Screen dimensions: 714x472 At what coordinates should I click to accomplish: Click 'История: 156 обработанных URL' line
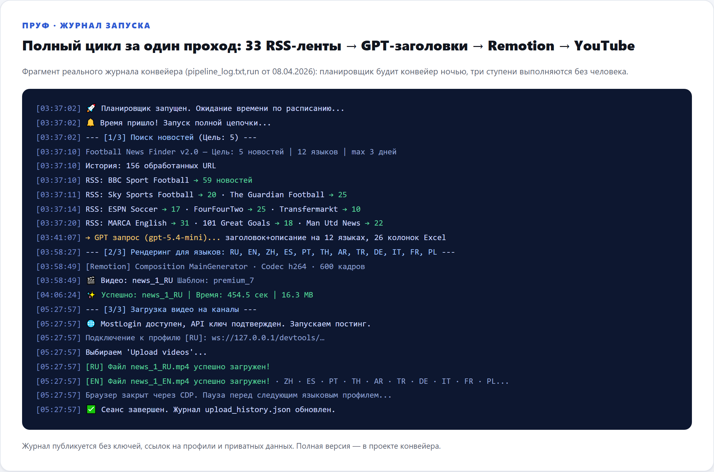(151, 166)
